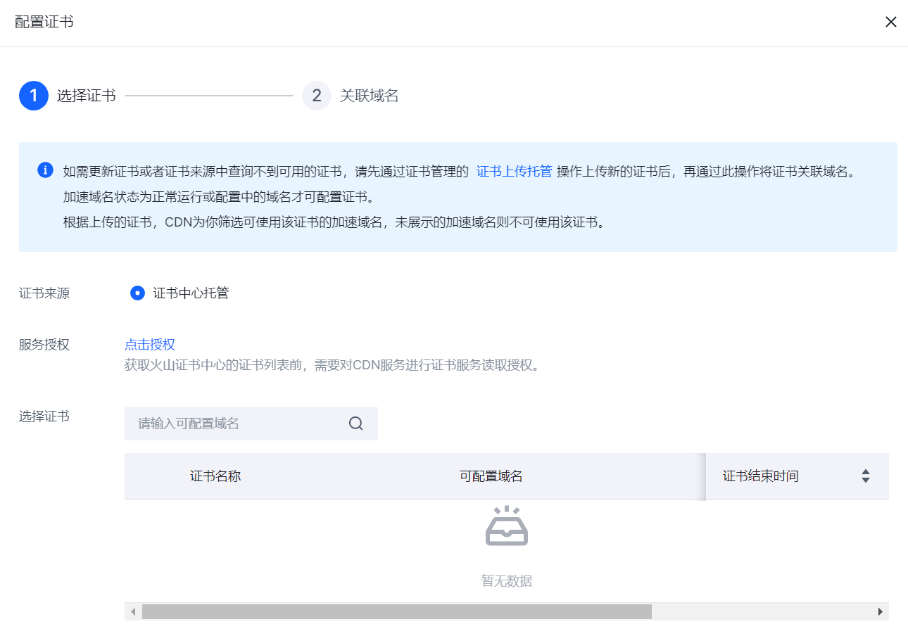
Task: Click the search magnifier icon
Action: pyautogui.click(x=356, y=424)
